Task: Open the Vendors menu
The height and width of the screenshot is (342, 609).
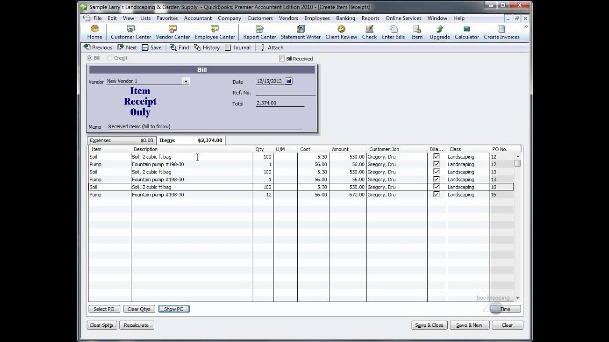Action: tap(288, 18)
